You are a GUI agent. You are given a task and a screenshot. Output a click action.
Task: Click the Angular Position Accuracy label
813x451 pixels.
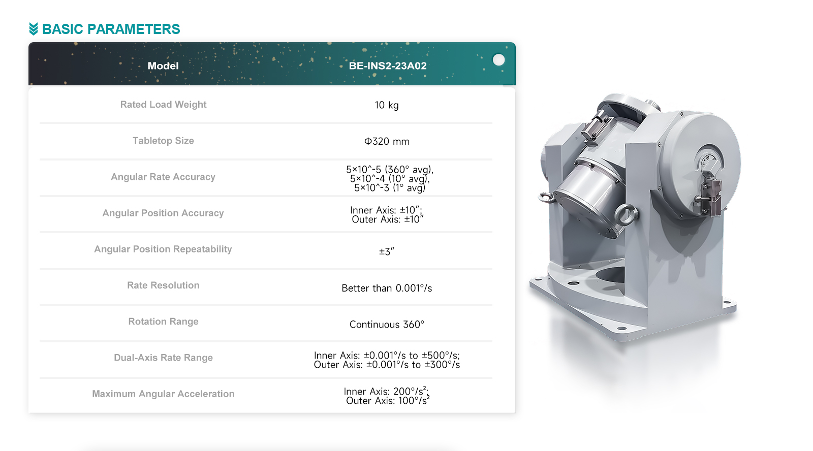(x=163, y=213)
